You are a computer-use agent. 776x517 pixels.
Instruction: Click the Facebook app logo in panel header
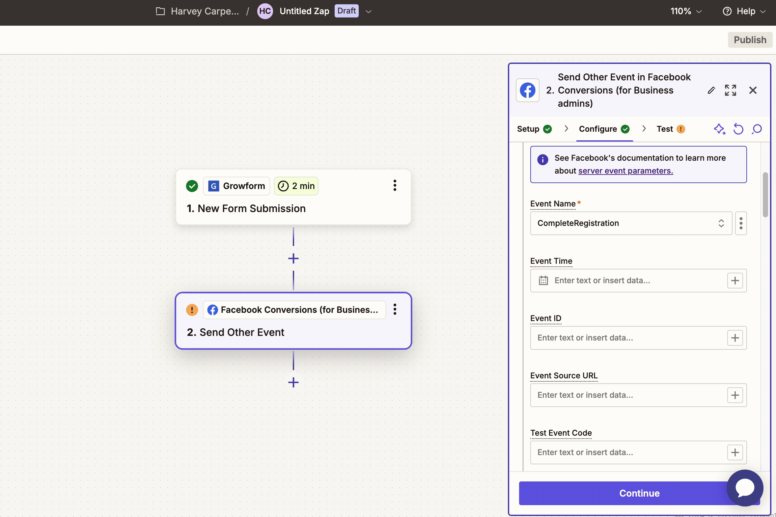pos(527,90)
